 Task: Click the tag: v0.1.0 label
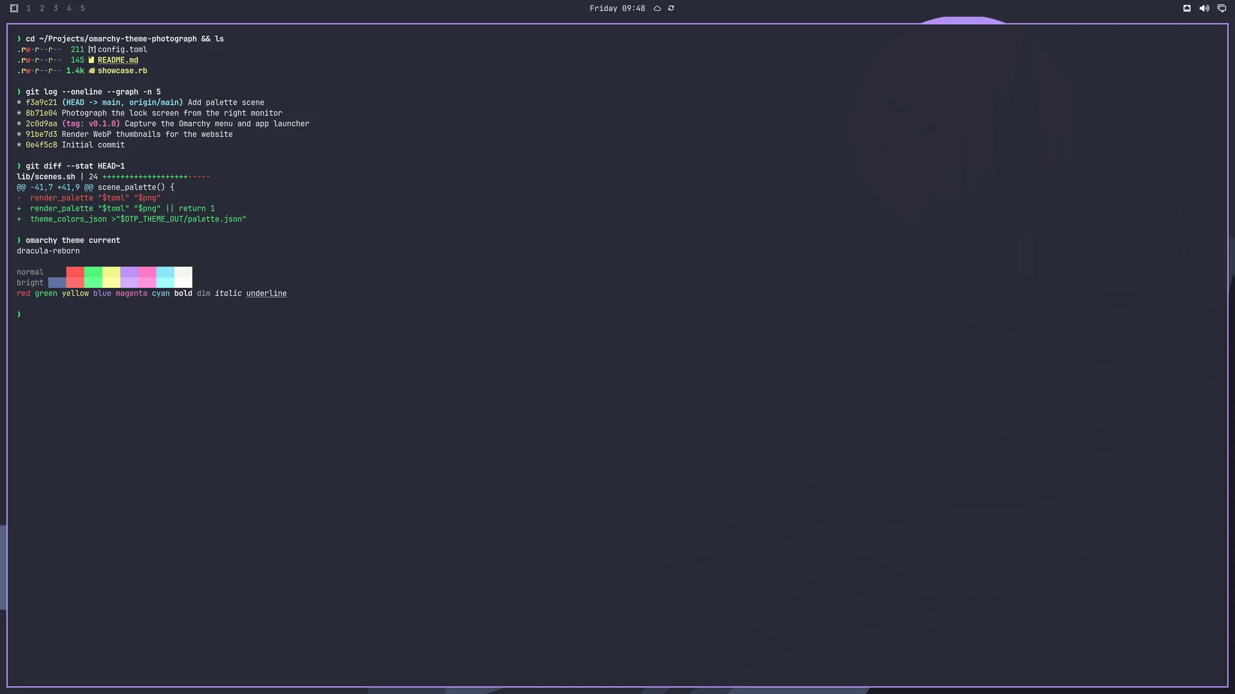tap(91, 124)
